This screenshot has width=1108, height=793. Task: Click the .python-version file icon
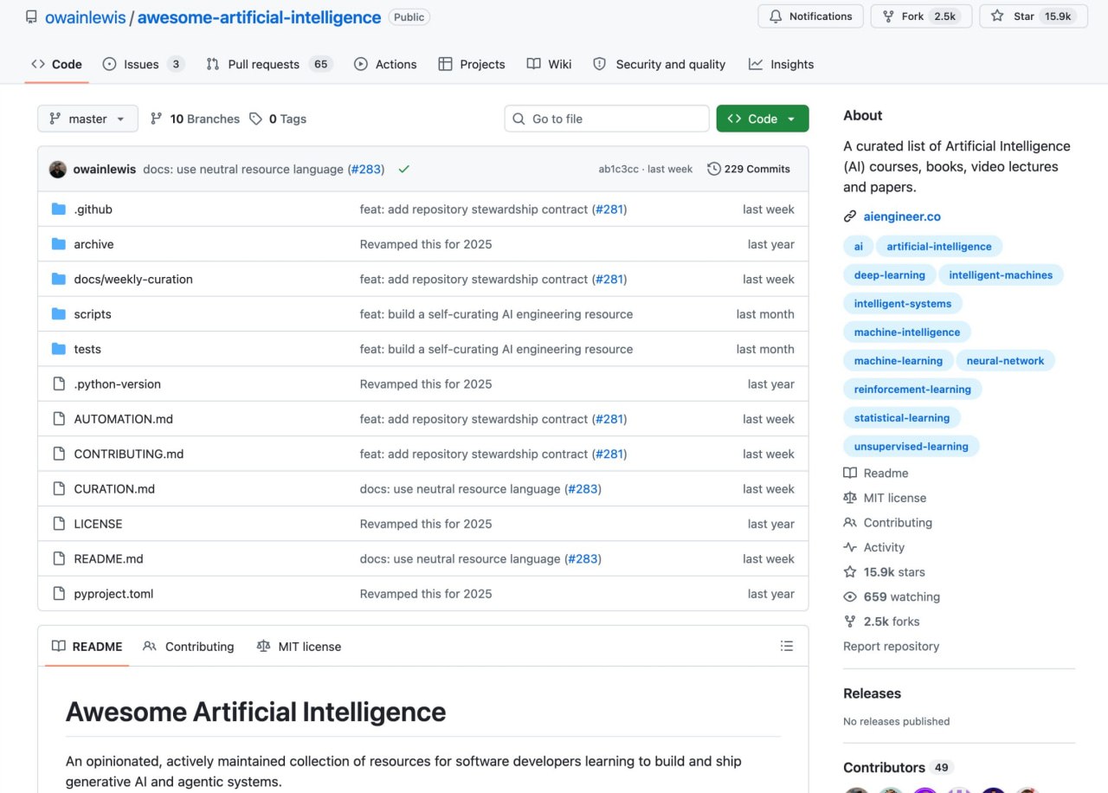pos(59,384)
